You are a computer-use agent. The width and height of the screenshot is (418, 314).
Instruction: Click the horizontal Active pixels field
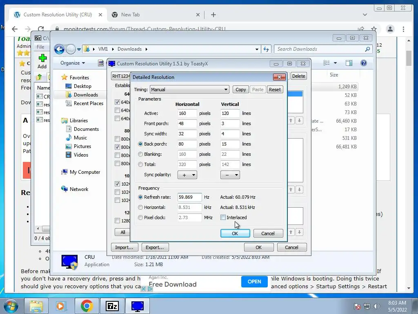tap(187, 113)
